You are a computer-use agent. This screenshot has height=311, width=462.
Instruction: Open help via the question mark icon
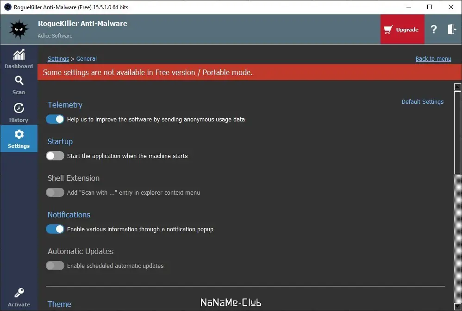click(x=433, y=29)
